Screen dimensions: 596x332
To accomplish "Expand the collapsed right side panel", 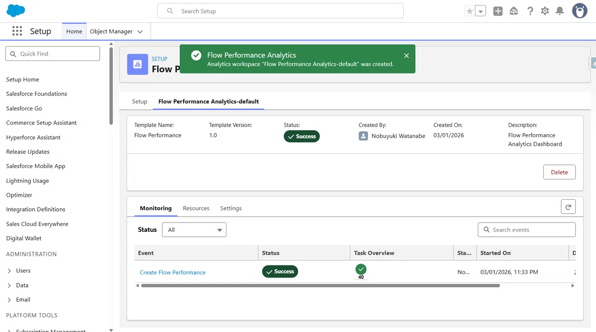I will [x=593, y=63].
